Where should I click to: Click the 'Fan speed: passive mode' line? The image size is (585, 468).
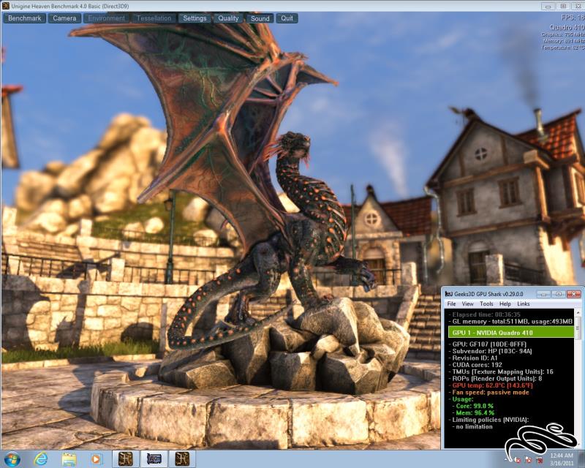[488, 392]
